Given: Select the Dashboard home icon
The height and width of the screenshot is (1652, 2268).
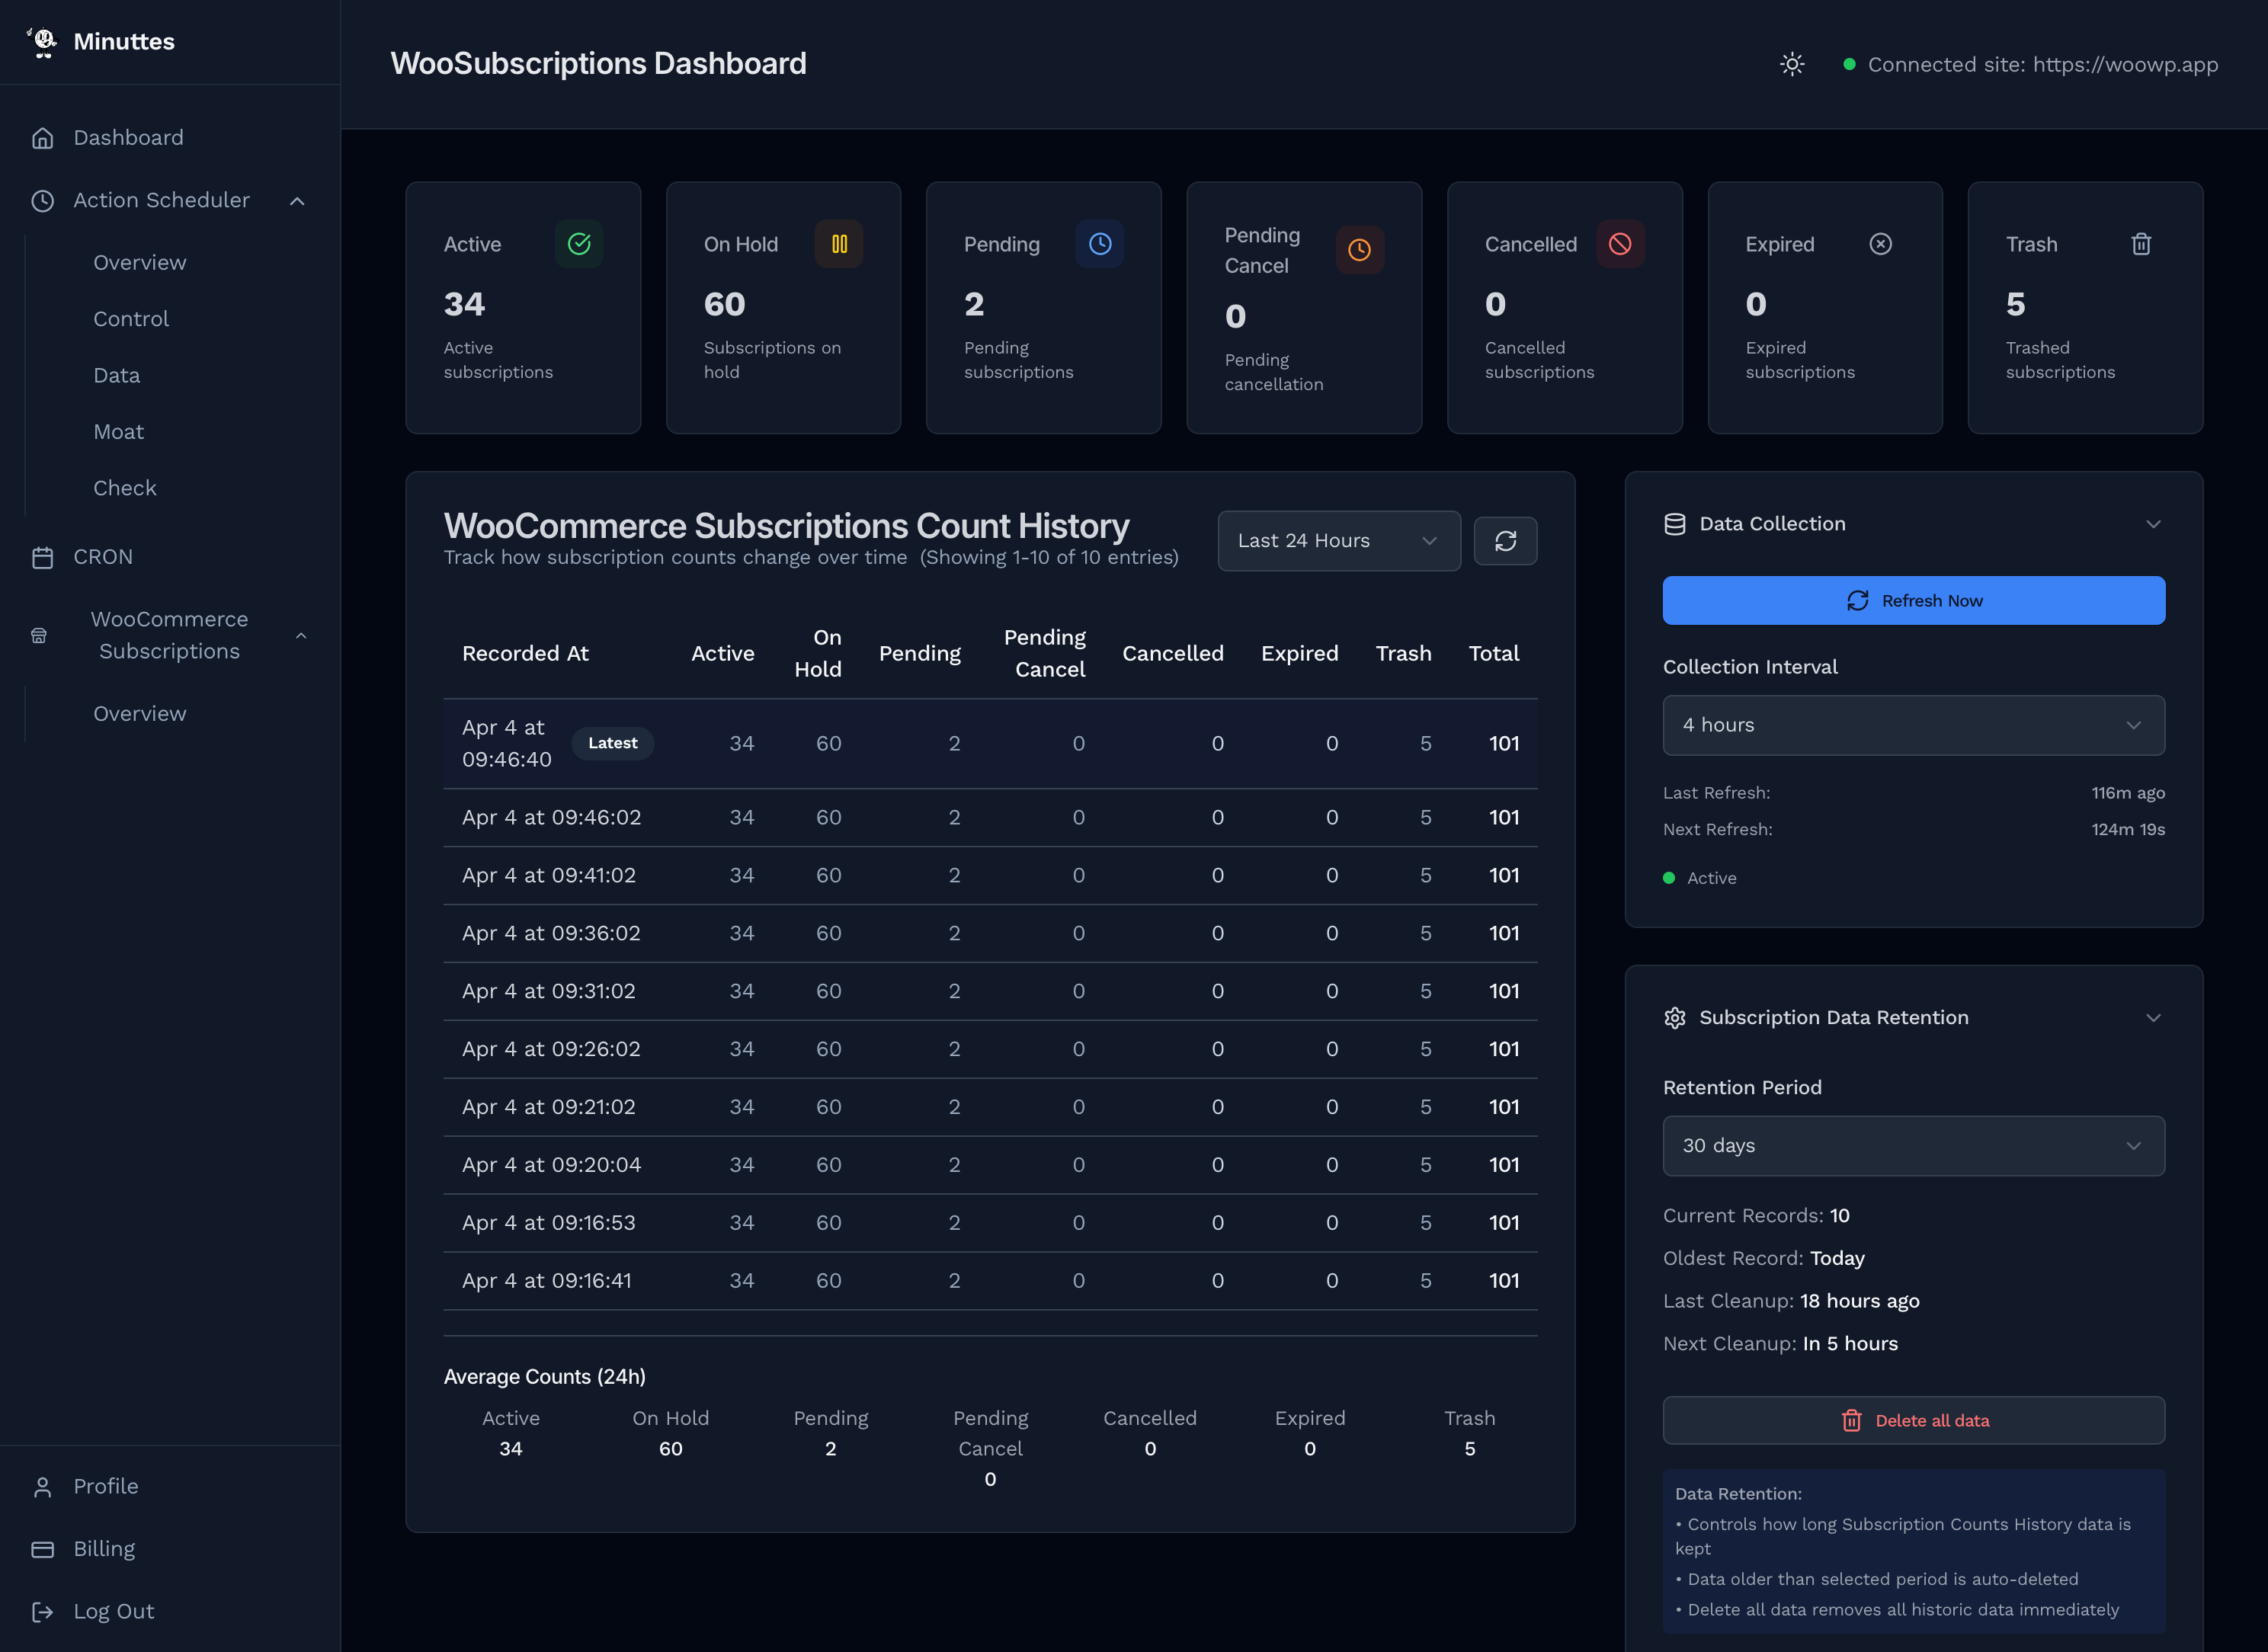Looking at the screenshot, I should point(43,137).
